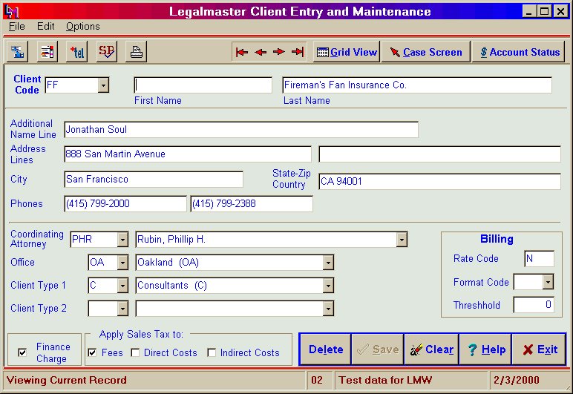Click the red and blue form list toolbar icon

tap(47, 52)
